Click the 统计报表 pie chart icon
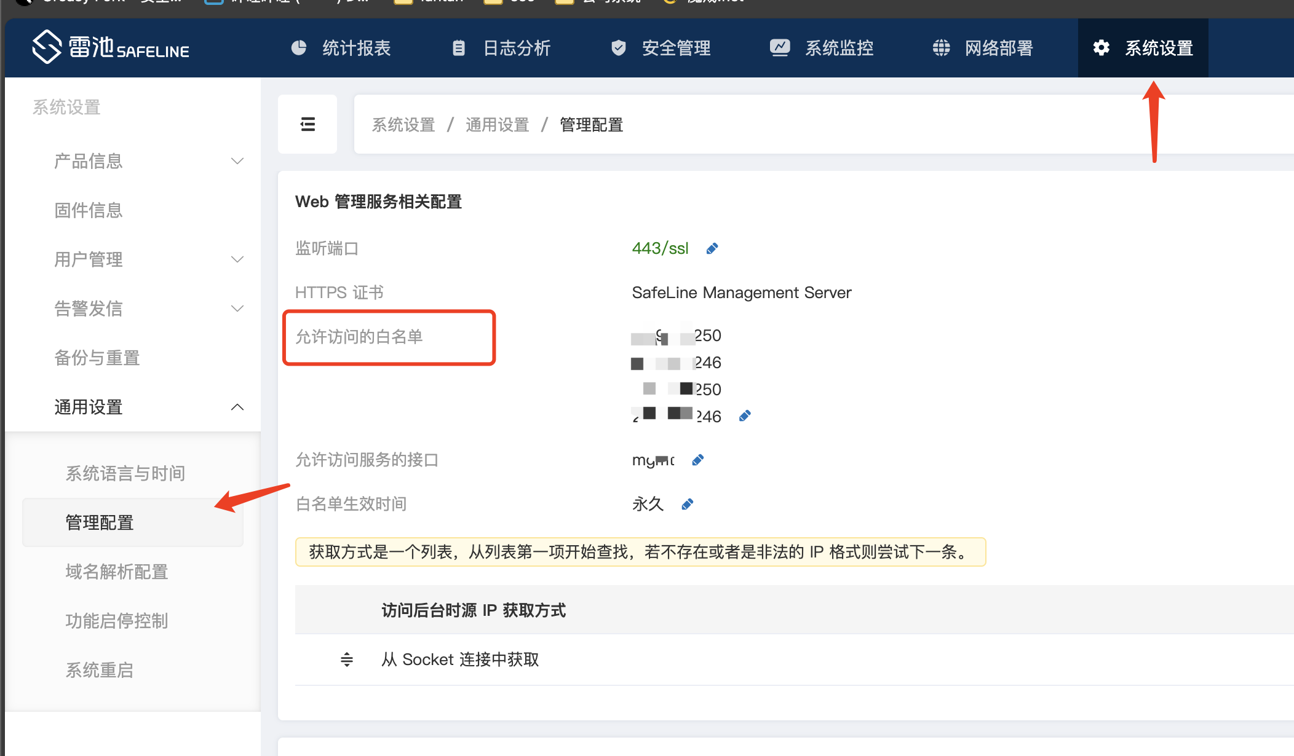The image size is (1294, 756). pos(299,48)
